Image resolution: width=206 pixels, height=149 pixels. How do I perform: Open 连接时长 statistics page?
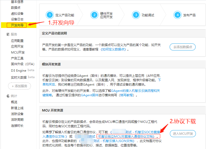[17, 125]
